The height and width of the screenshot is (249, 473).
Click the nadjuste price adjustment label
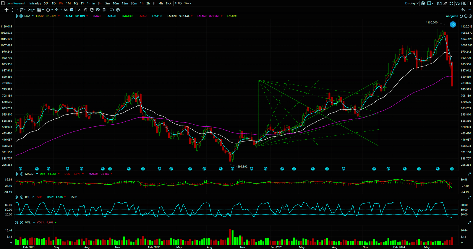point(452,16)
